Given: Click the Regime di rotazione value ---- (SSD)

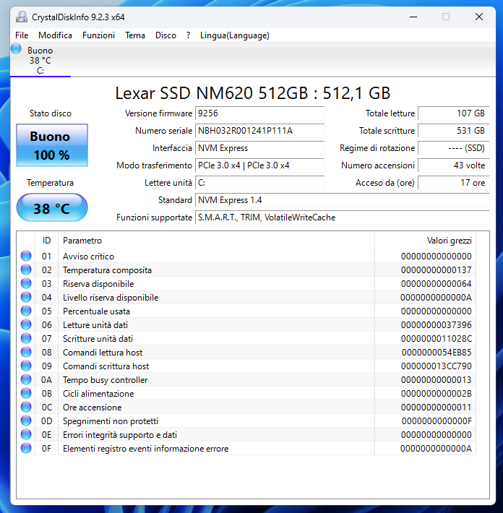Looking at the screenshot, I should click(x=454, y=148).
